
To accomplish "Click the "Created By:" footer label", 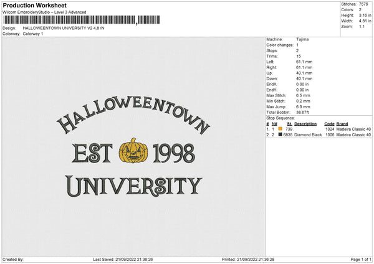I will pos(13,260).
